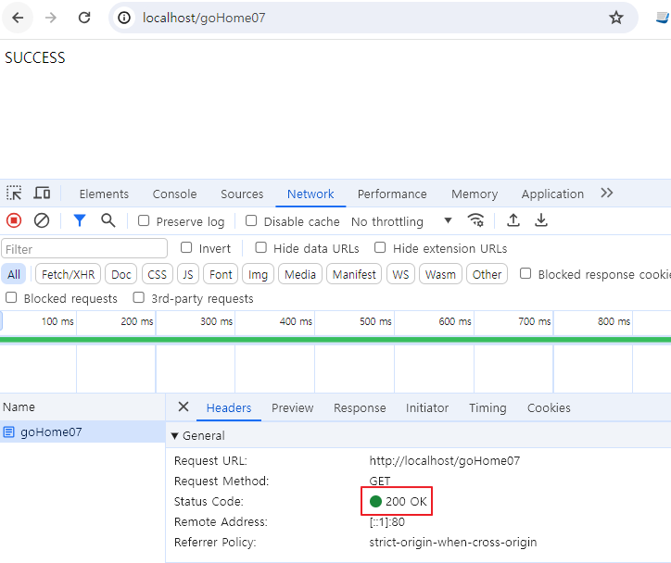Enable the Disable cache checkbox
The image size is (671, 563).
[x=251, y=220]
